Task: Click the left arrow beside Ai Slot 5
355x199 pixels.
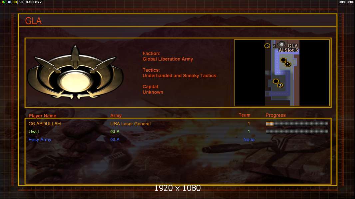Action: click(274, 46)
